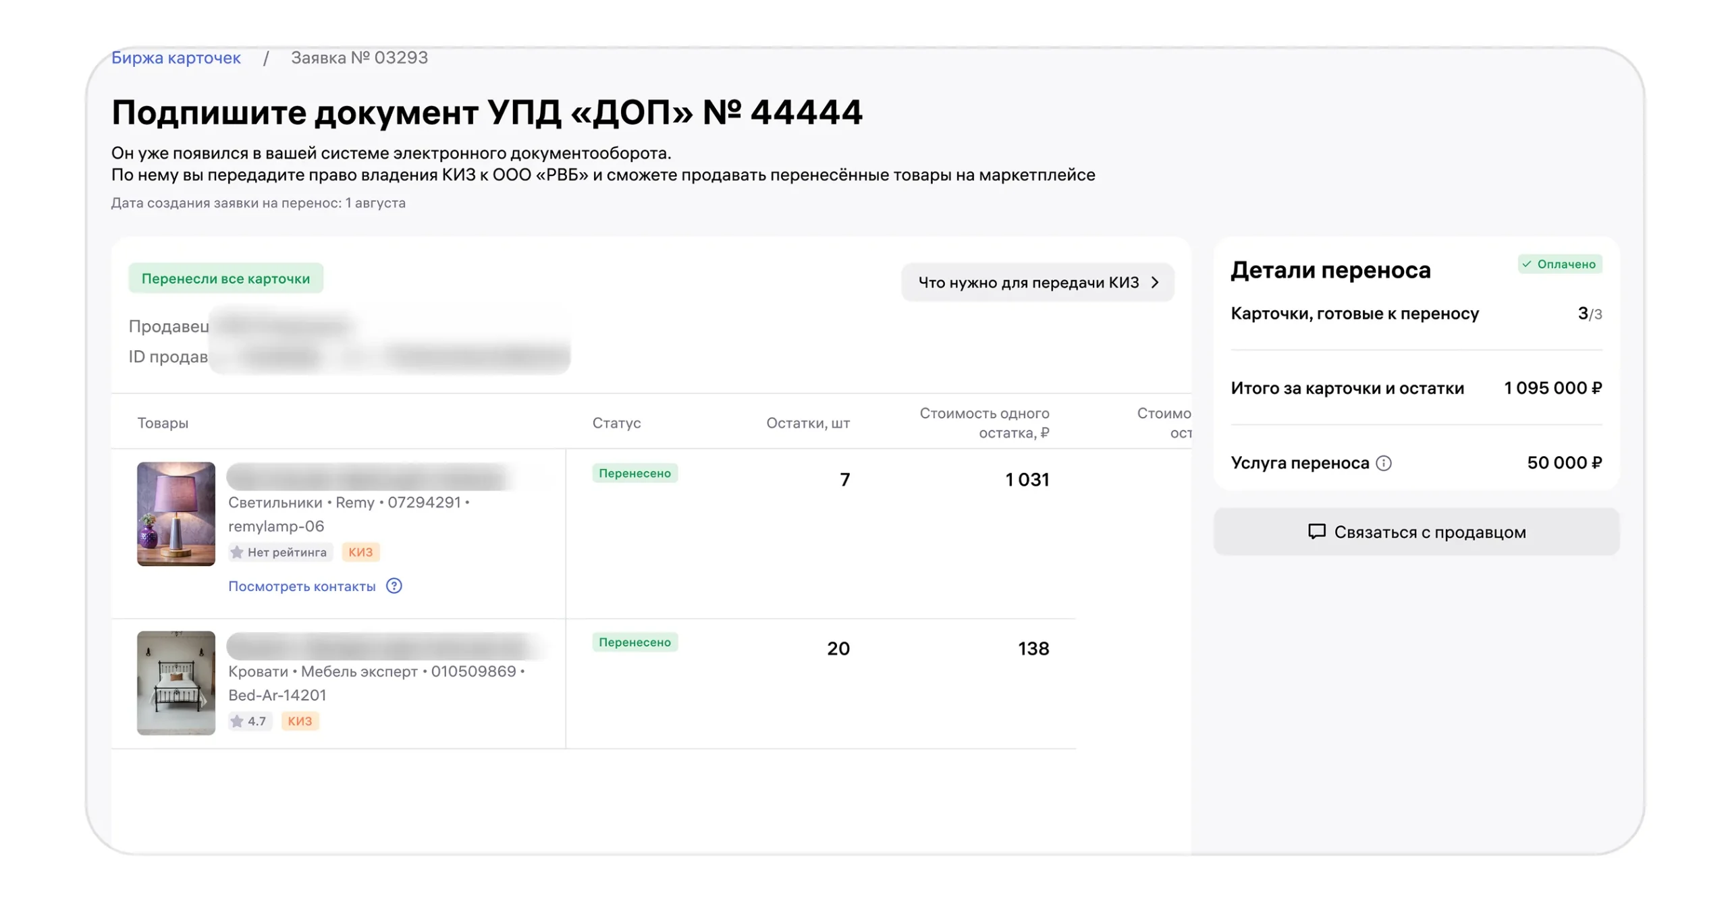Click the КИЗ tag on the Bed-Ar-14201 product
This screenshot has width=1728, height=902.
tap(300, 721)
